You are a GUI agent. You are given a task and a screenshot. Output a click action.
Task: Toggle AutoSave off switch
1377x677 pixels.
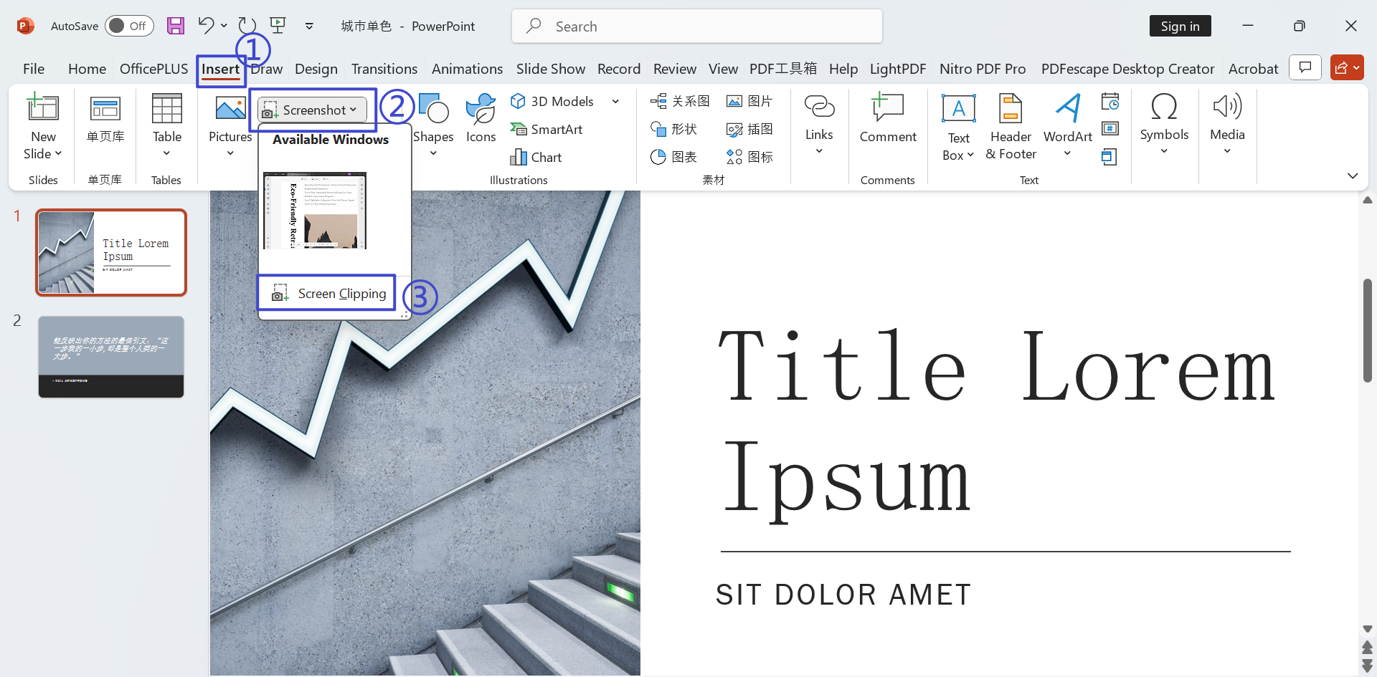[x=129, y=25]
